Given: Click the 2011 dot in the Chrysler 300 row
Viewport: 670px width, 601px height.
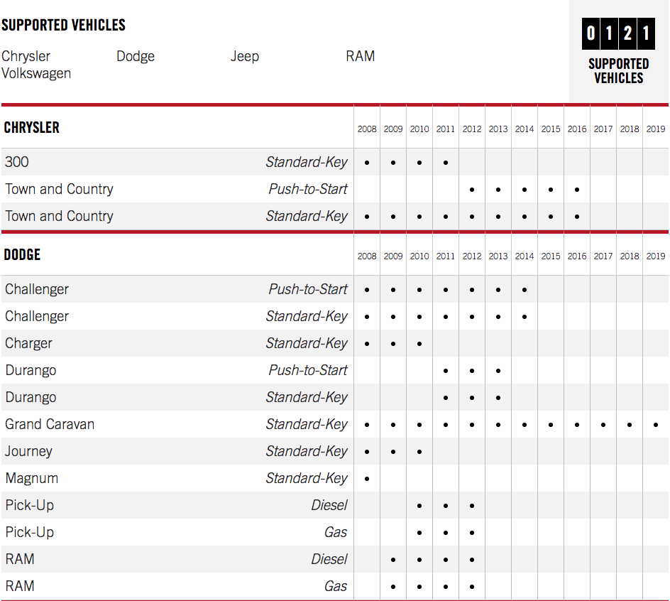Looking at the screenshot, I should (446, 163).
